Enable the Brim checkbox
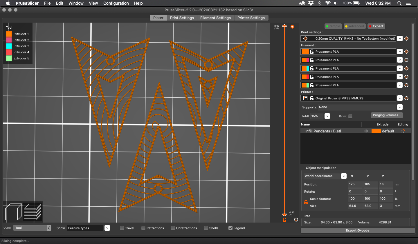Viewport: 418px width, 244px height. click(x=350, y=116)
